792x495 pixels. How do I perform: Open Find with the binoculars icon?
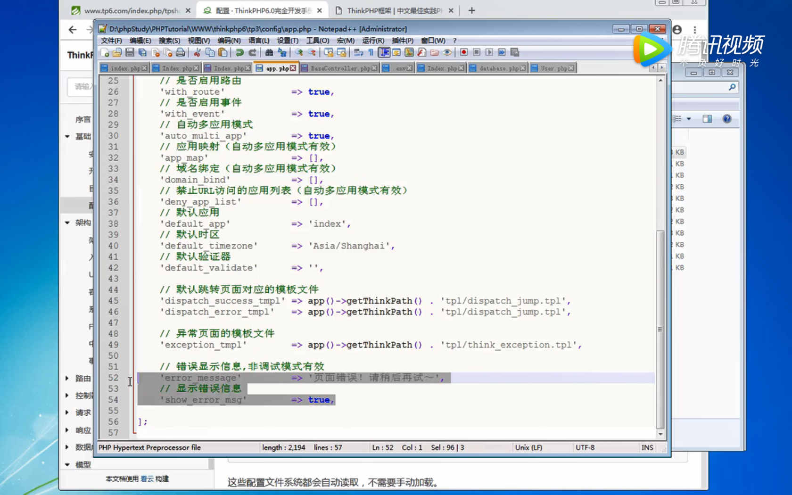269,52
